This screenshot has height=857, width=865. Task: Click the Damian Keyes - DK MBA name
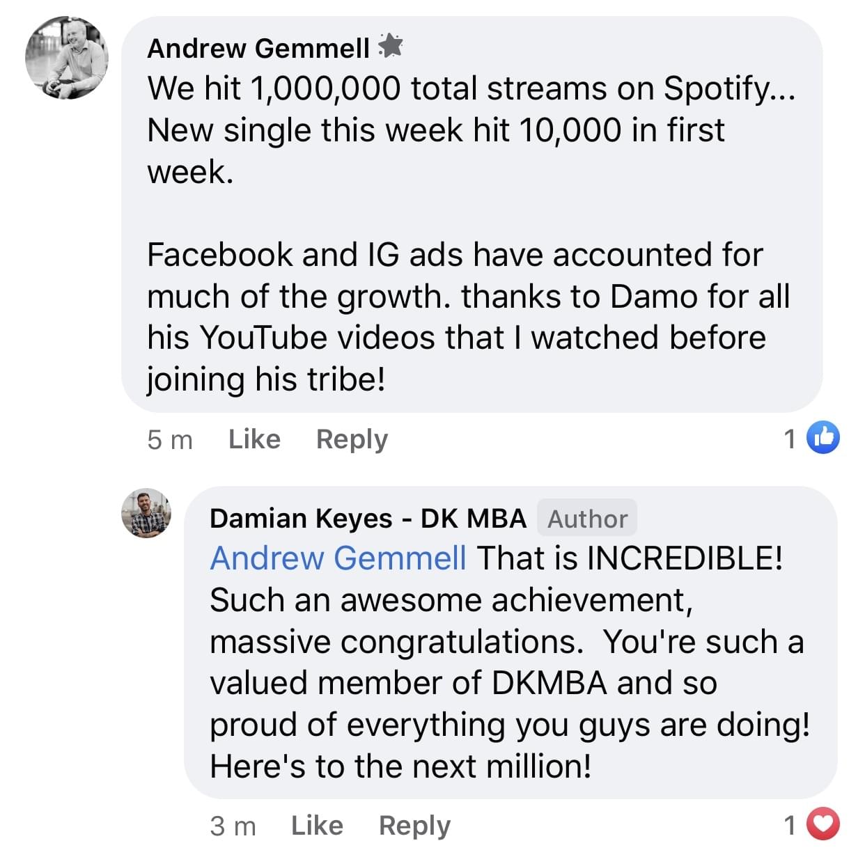pyautogui.click(x=368, y=519)
